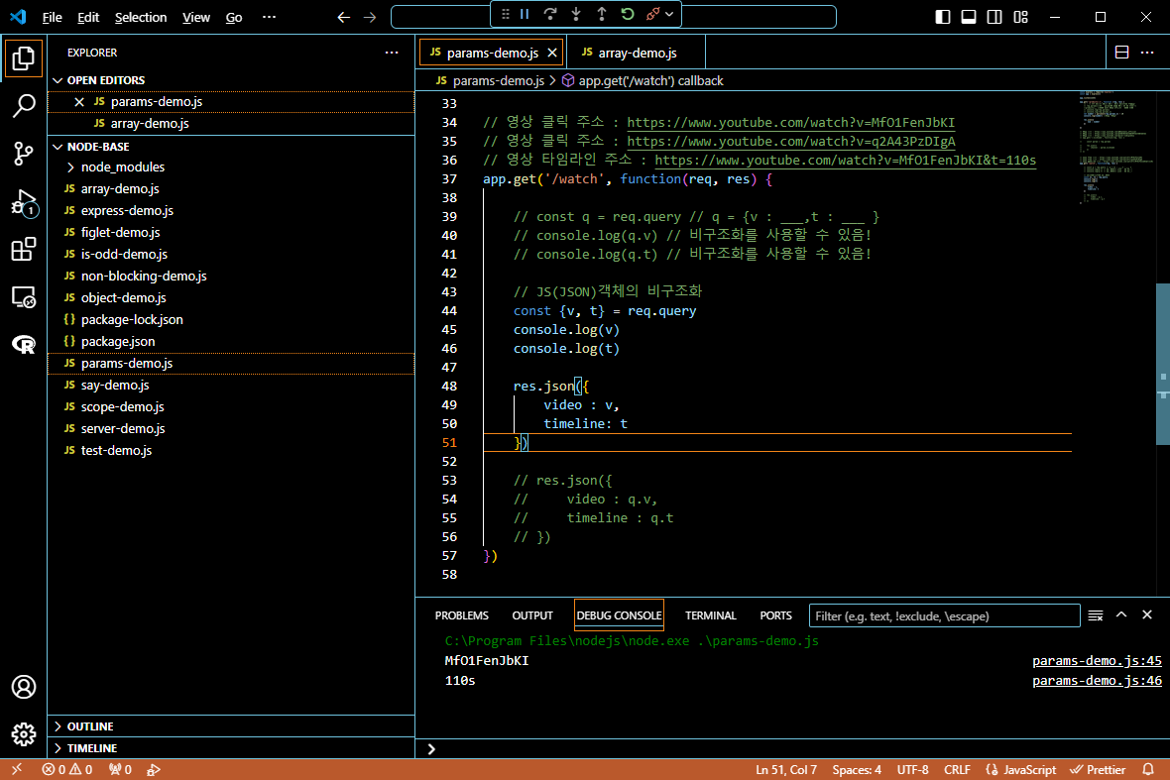Switch to the TERMINAL panel tab
This screenshot has width=1170, height=780.
click(710, 615)
